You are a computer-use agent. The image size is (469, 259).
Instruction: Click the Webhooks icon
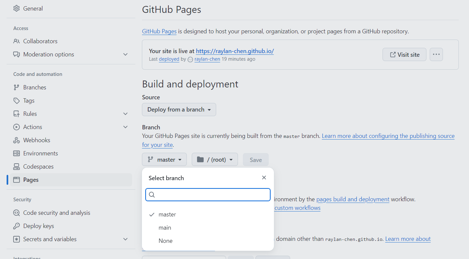click(x=17, y=140)
